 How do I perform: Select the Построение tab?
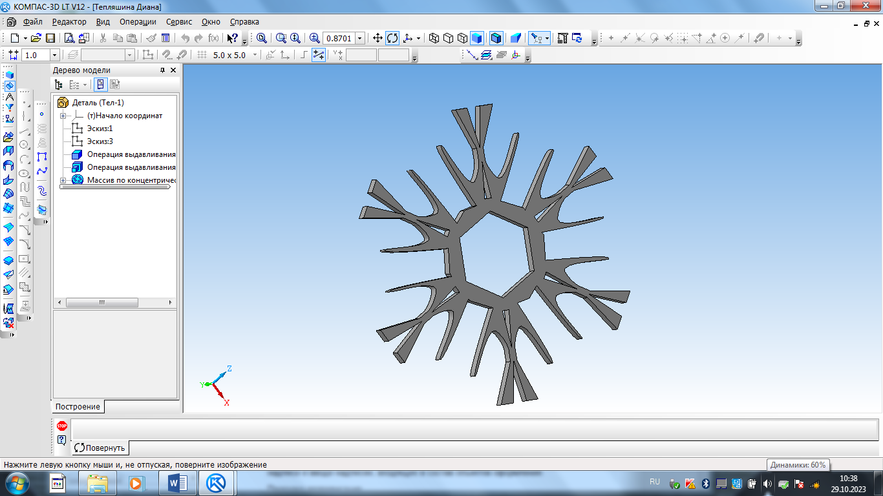coord(78,406)
